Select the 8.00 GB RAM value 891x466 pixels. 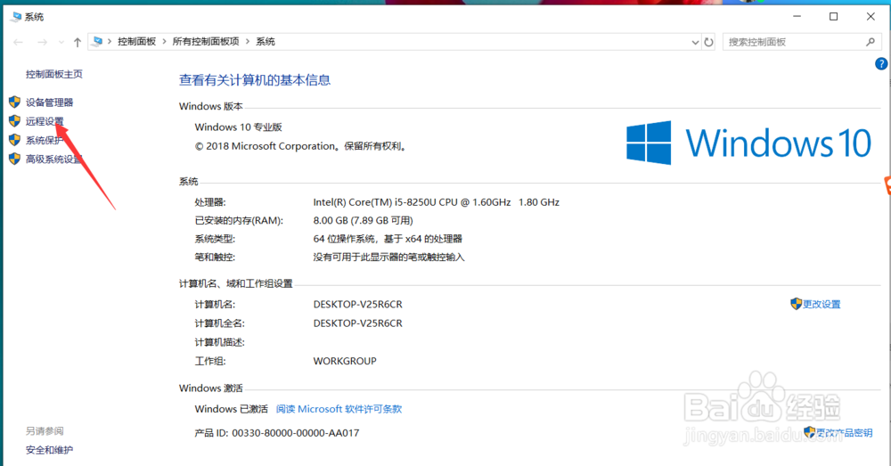pyautogui.click(x=364, y=220)
